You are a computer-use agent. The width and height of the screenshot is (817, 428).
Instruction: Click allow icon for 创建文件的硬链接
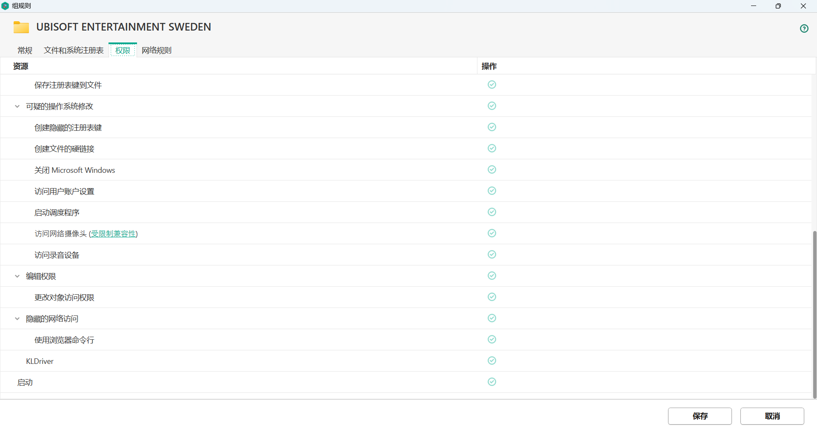(x=491, y=148)
